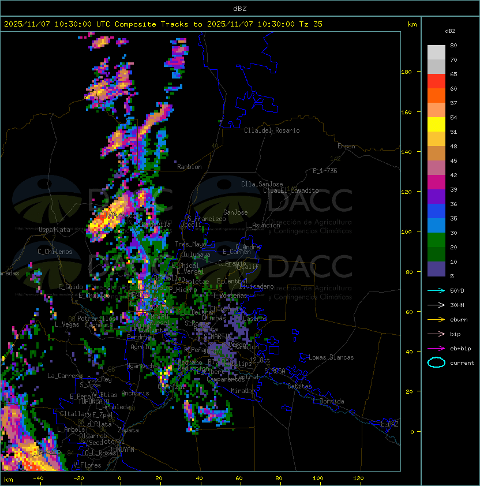This screenshot has width=480, height=486.
Task: Click the 'Catitas' map label
Action: (x=299, y=386)
